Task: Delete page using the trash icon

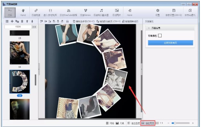Action: pos(22,21)
